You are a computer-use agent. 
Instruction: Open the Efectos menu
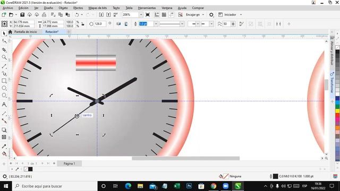(78, 8)
